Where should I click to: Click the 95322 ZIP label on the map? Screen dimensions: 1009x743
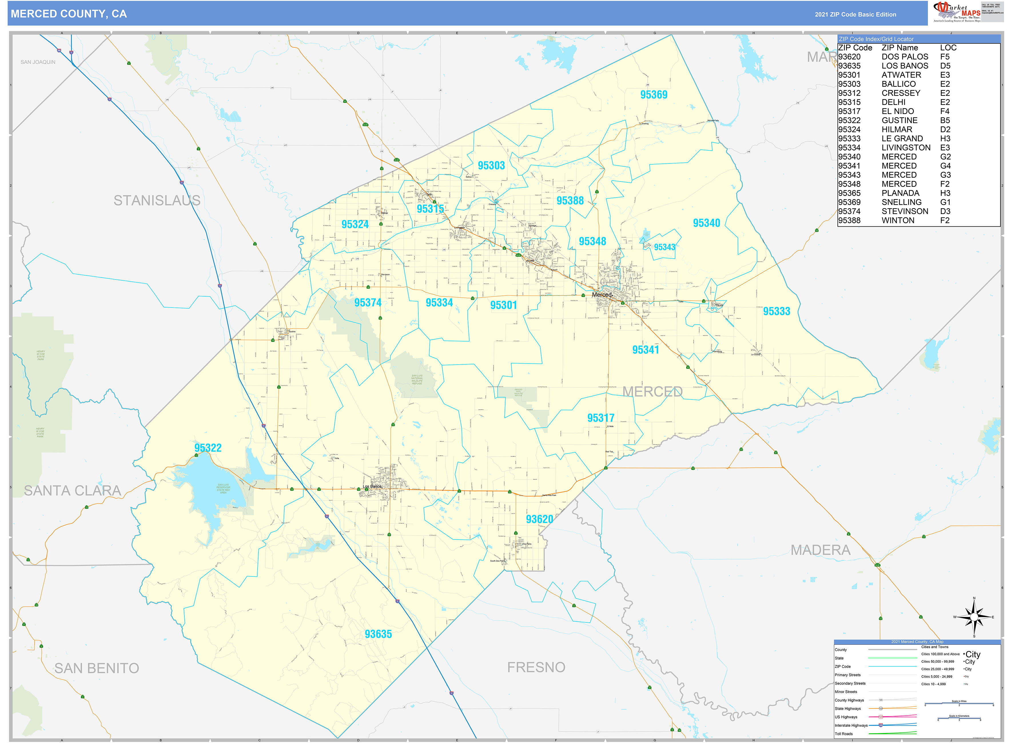tap(208, 448)
